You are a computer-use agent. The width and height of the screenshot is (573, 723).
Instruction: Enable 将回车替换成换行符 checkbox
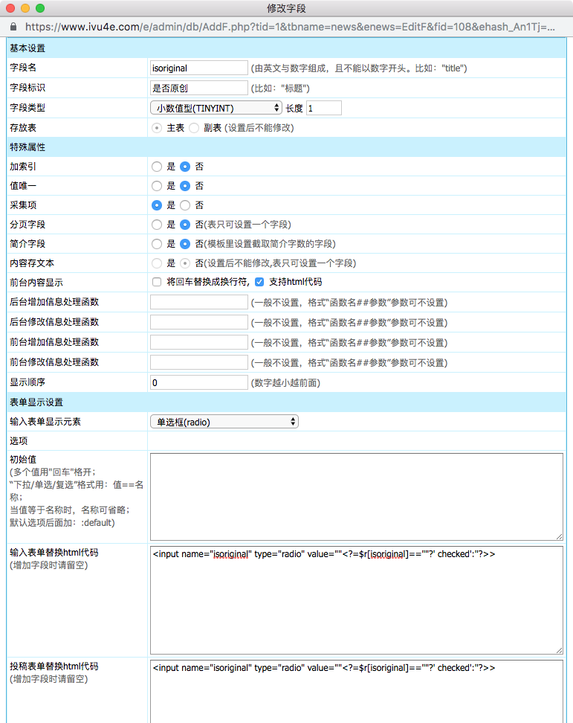[x=157, y=283]
